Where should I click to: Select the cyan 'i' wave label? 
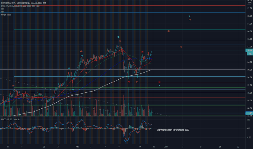click(17, 81)
